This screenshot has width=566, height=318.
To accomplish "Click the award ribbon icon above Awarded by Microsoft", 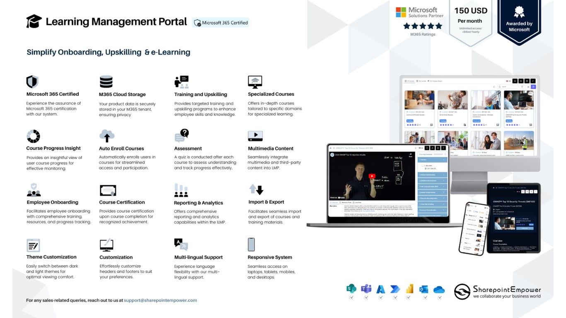I will tap(519, 12).
